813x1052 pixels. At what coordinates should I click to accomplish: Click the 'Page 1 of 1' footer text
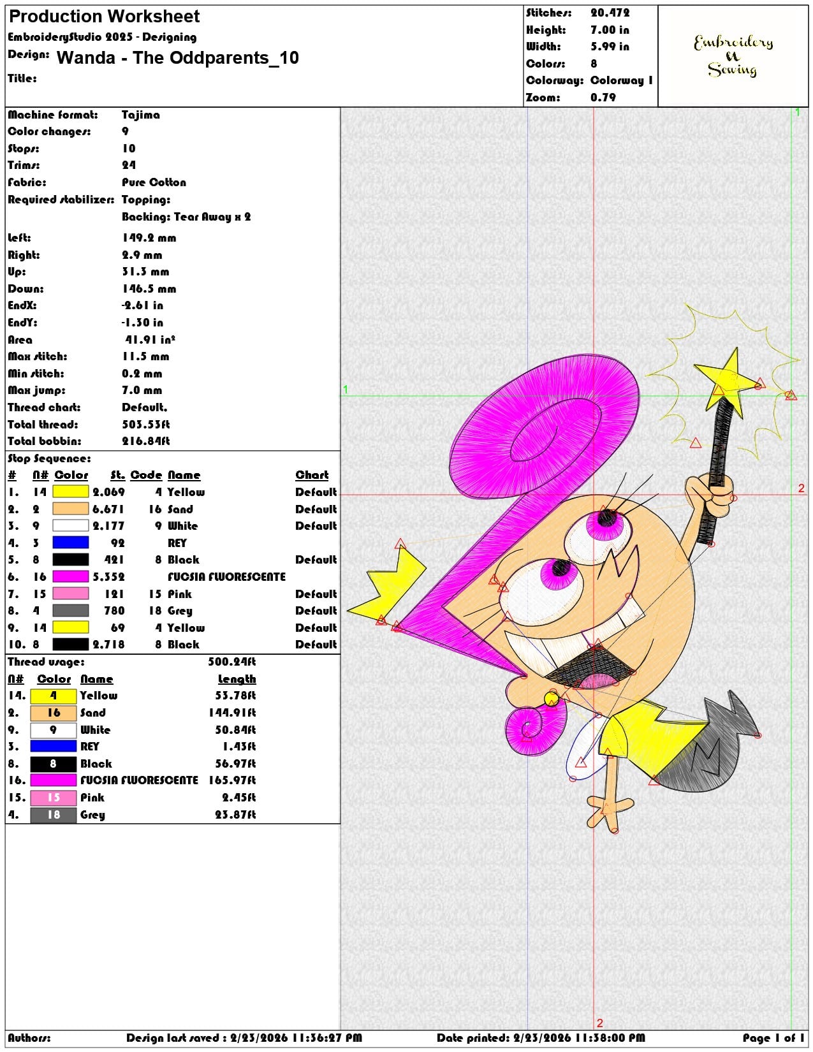[773, 1037]
